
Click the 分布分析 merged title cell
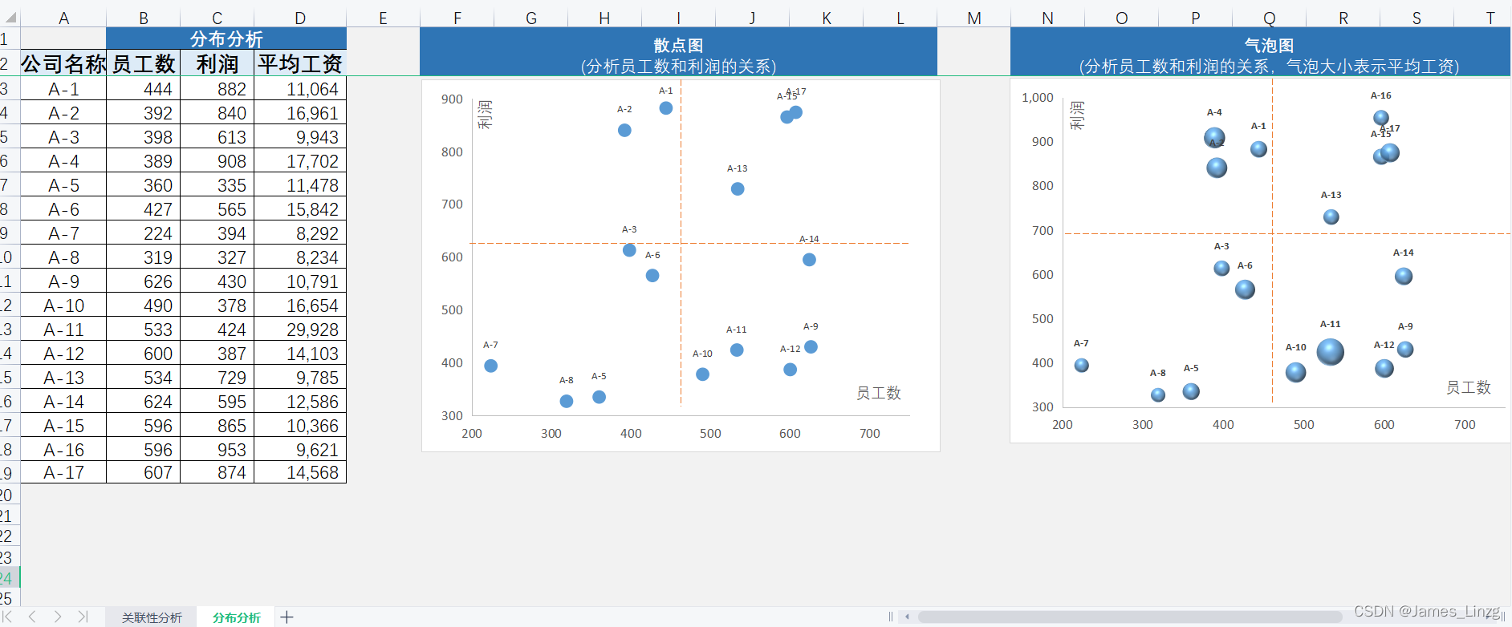226,38
